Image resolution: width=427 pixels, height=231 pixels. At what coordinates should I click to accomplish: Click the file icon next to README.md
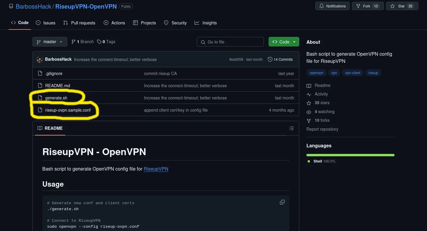(40, 85)
